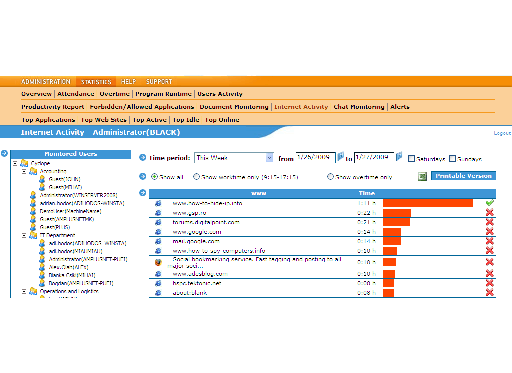This screenshot has height=373, width=512.
Task: Open the Administration tab
Action: click(46, 82)
